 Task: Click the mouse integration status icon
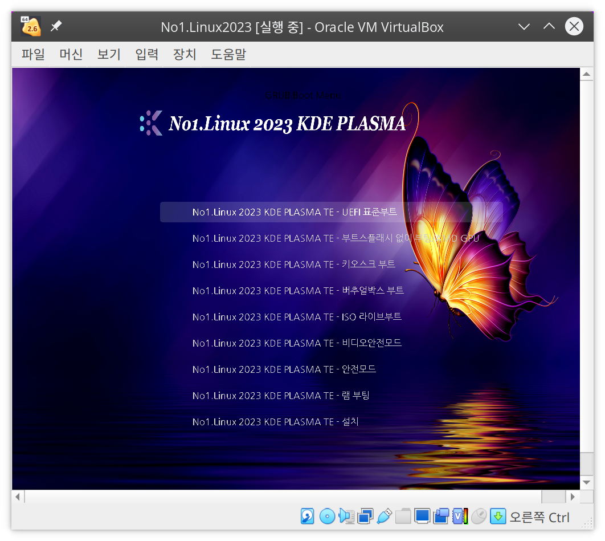pos(479,516)
